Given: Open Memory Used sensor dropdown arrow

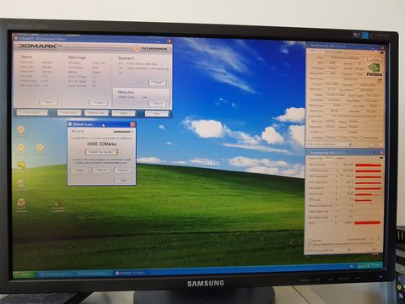Looking at the screenshot, I should coord(337,194).
